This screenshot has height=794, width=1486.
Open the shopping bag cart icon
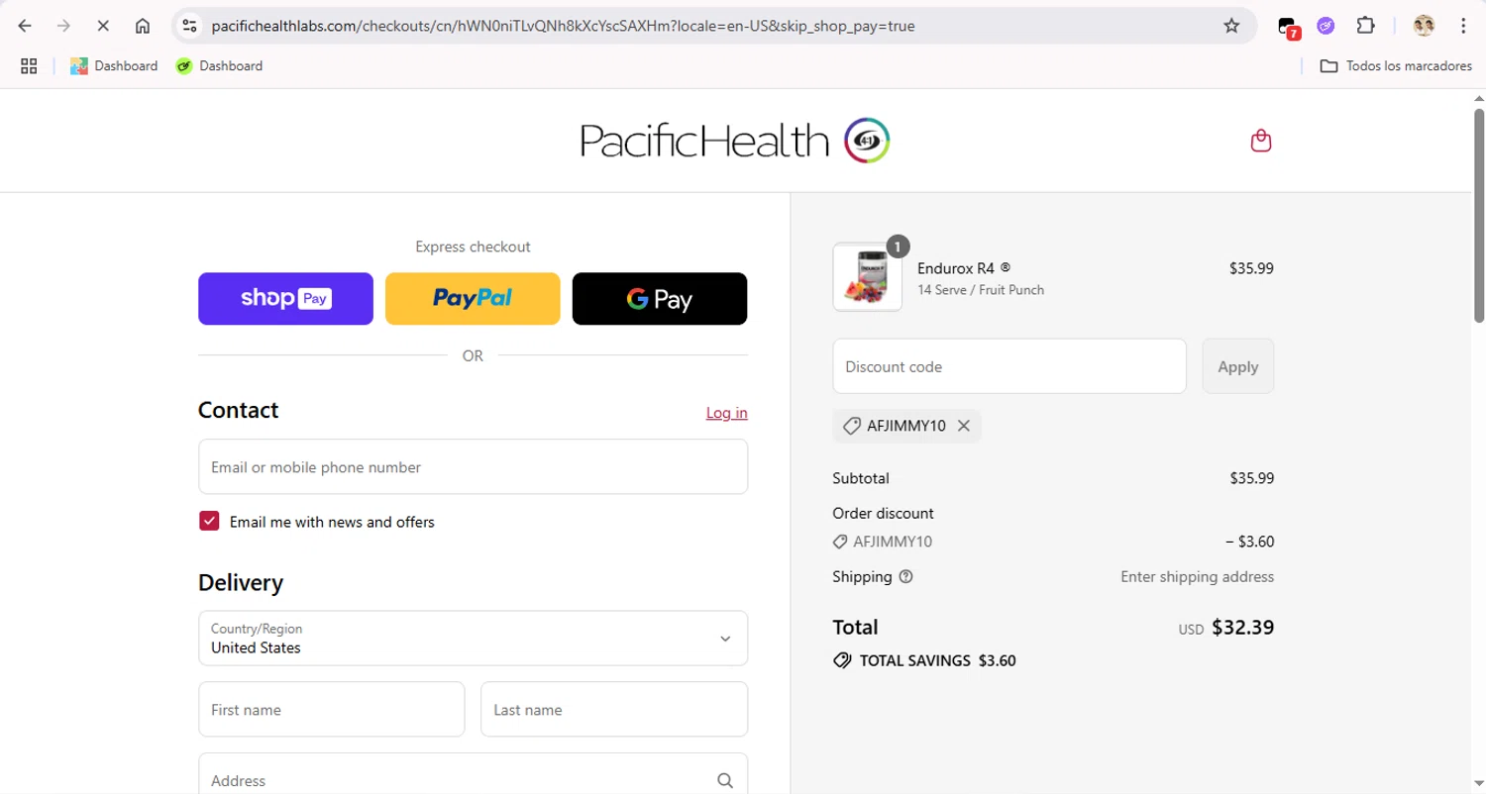[1261, 141]
